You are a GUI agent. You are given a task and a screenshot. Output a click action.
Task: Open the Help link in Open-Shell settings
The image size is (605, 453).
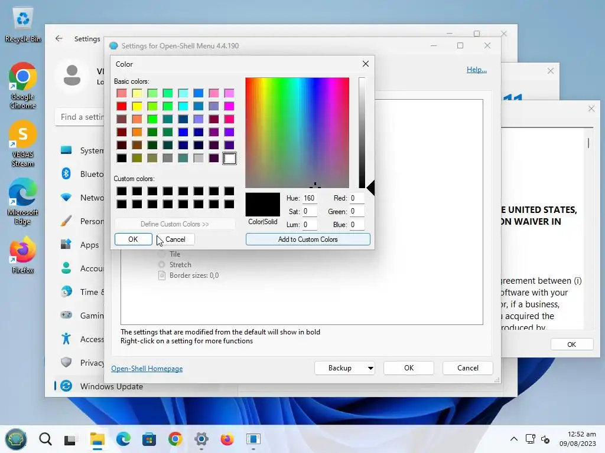tap(477, 70)
